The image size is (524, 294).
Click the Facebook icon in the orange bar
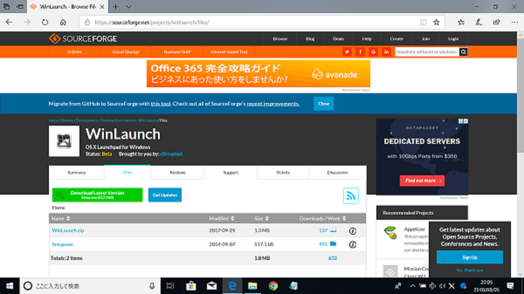[360, 51]
